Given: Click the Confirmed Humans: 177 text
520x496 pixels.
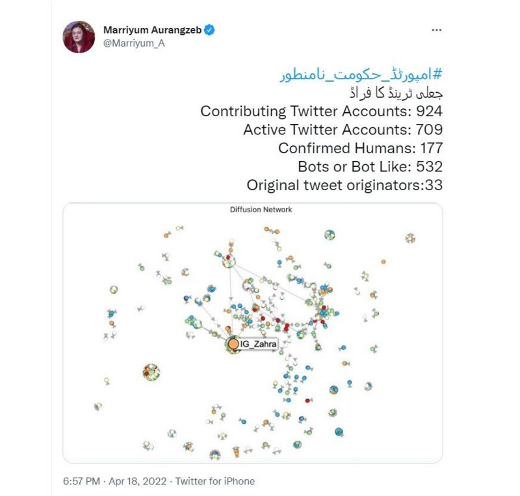Looking at the screenshot, I should coord(360,148).
